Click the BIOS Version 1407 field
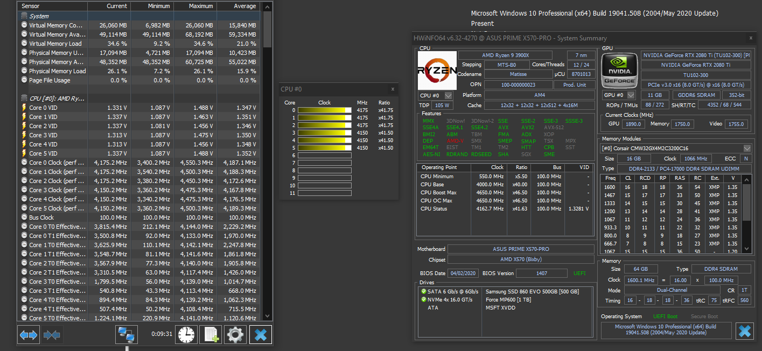Image resolution: width=762 pixels, height=351 pixels. (x=541, y=273)
